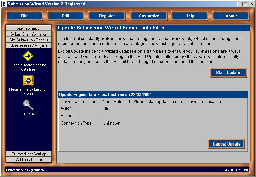Click the 'The Internet constantly evolves' paragraph
This screenshot has height=177, width=256.
point(150,41)
